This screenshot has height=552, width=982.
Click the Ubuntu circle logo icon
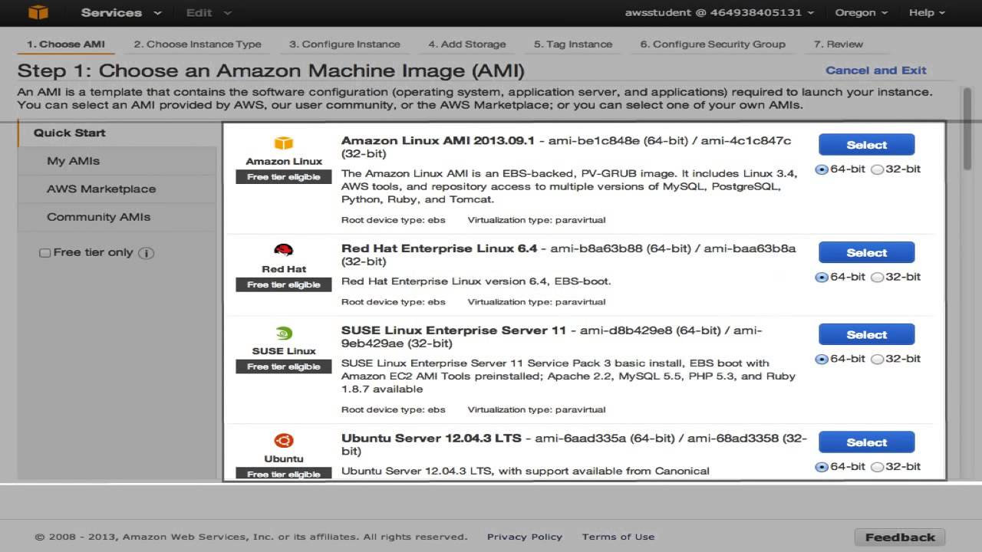coord(284,441)
